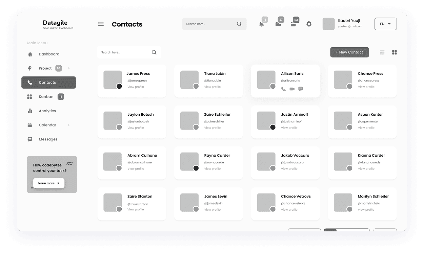Open Kanban from the sidebar menu
This screenshot has height=253, width=424.
46,96
